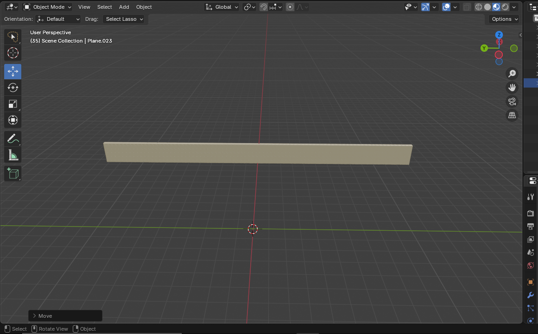Open the Global transform orientation dropdown
538x334 pixels.
point(222,7)
